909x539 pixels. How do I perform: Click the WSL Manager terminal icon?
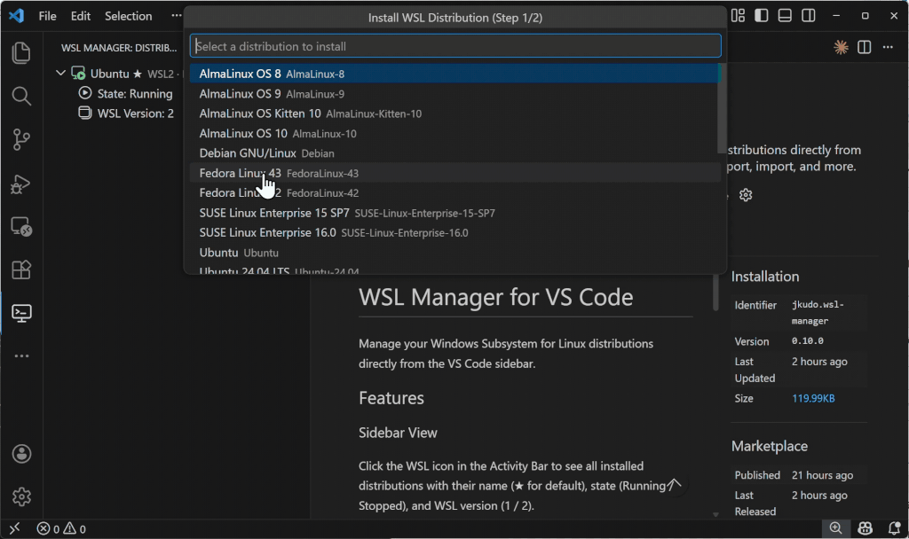(x=21, y=313)
